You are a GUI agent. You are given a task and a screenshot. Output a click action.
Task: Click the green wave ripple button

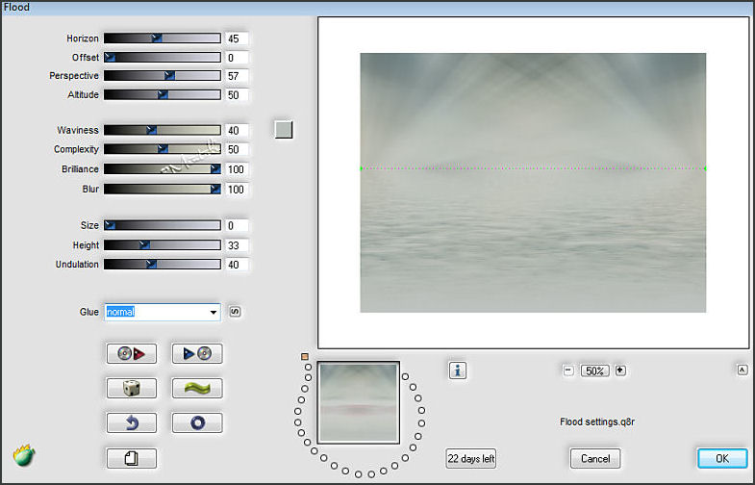197,388
